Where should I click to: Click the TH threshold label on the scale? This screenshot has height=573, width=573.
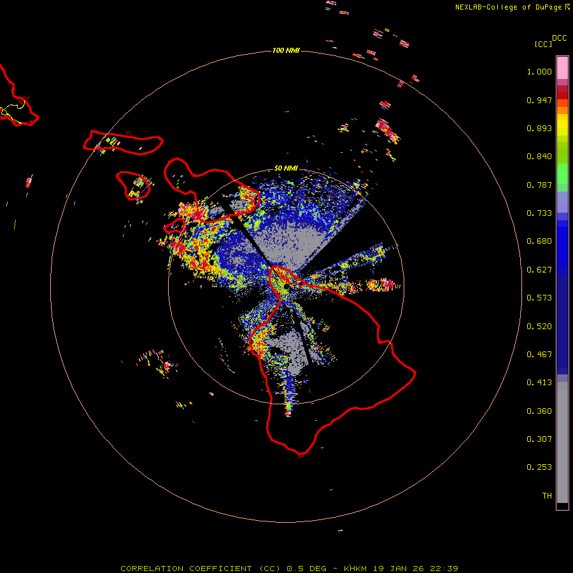click(x=547, y=496)
